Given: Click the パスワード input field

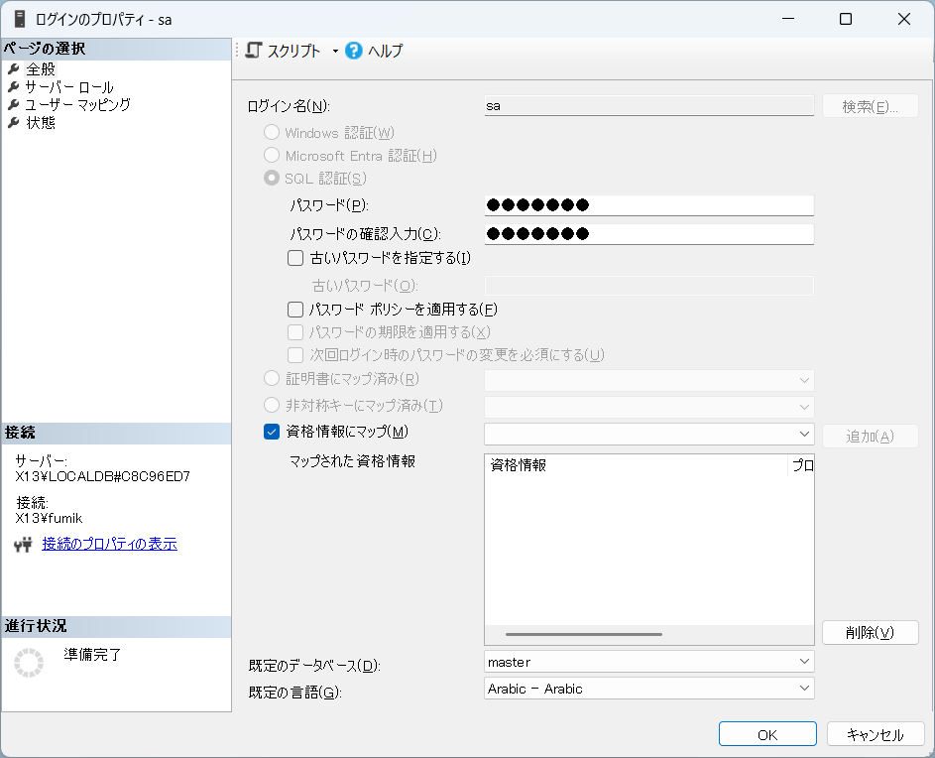Looking at the screenshot, I should pyautogui.click(x=649, y=205).
